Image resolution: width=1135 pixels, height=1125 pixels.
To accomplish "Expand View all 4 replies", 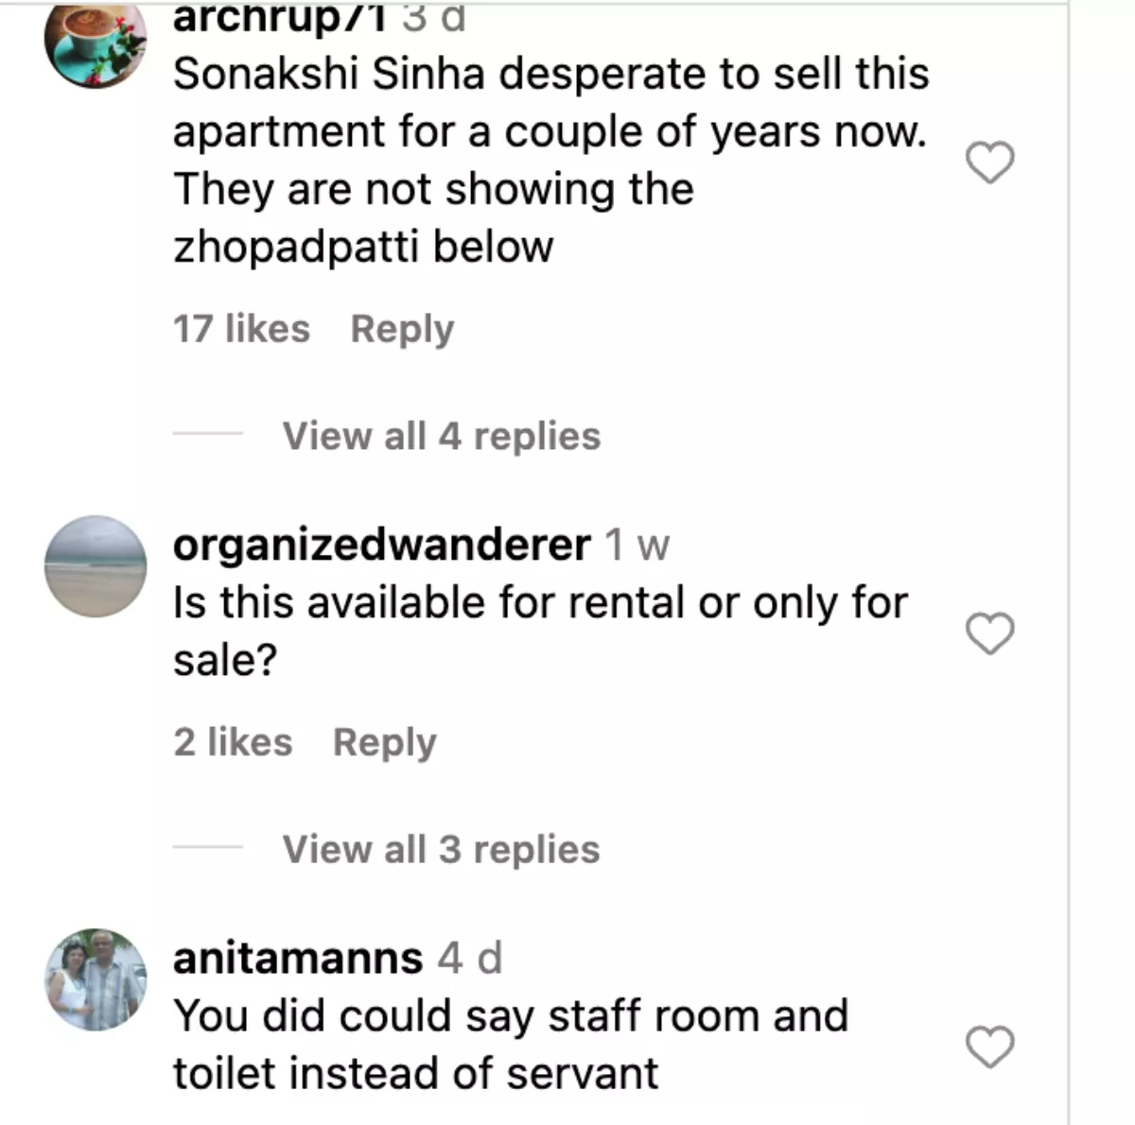I will tap(441, 436).
